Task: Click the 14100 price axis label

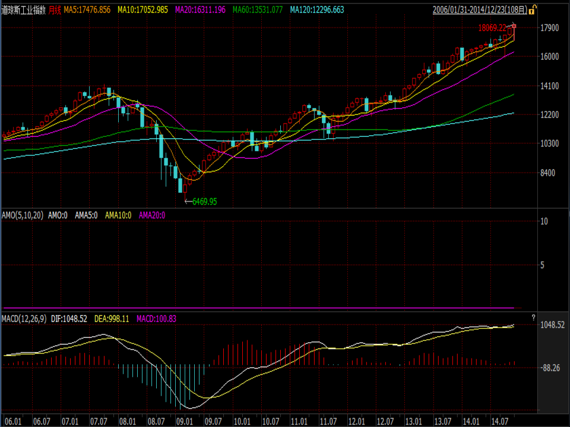Action: [x=550, y=86]
